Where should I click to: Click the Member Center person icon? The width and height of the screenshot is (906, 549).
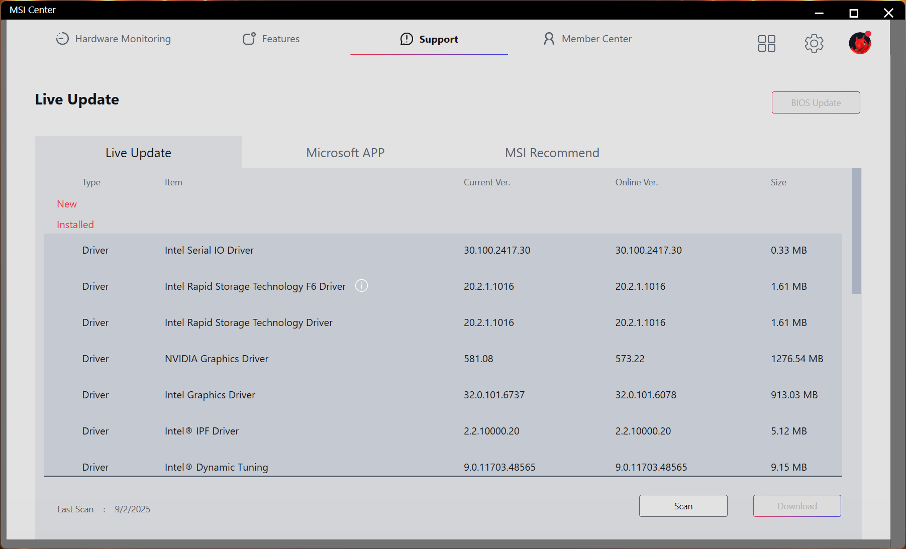tap(549, 39)
